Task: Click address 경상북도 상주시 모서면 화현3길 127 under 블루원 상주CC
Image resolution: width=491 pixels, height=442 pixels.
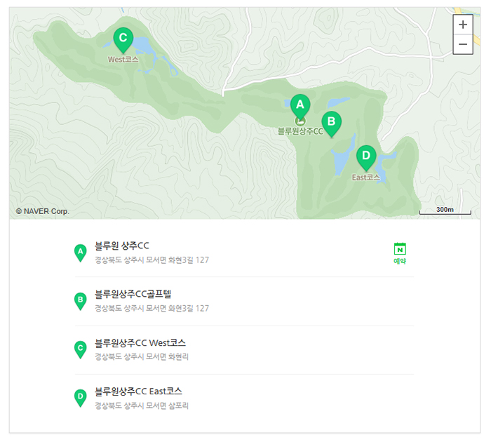Action: tap(152, 260)
